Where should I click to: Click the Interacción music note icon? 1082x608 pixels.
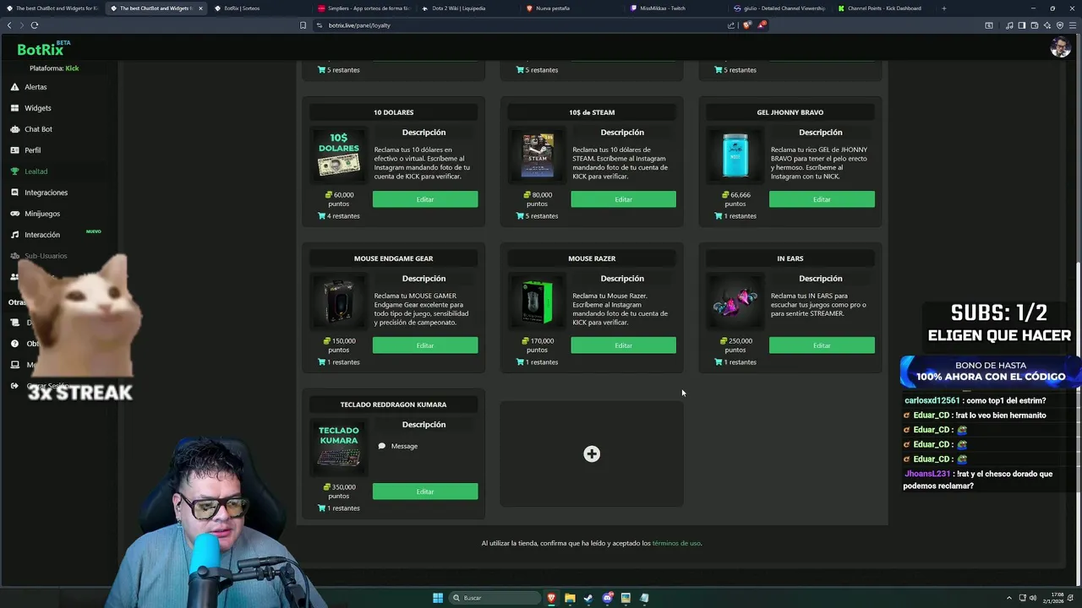point(15,235)
